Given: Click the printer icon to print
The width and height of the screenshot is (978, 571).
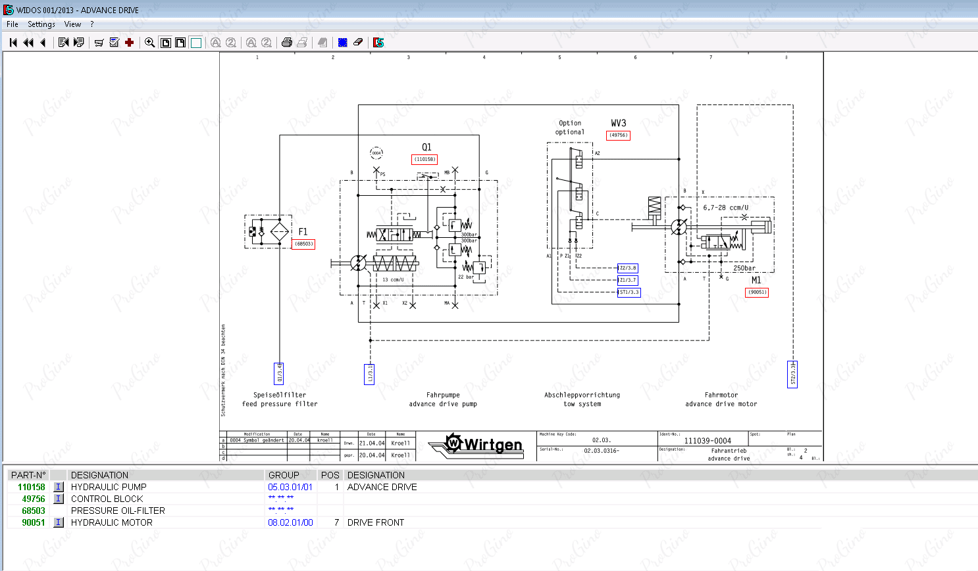Looking at the screenshot, I should pyautogui.click(x=287, y=43).
